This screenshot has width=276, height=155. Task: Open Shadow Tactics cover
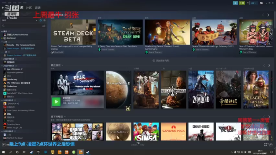tap(228, 132)
